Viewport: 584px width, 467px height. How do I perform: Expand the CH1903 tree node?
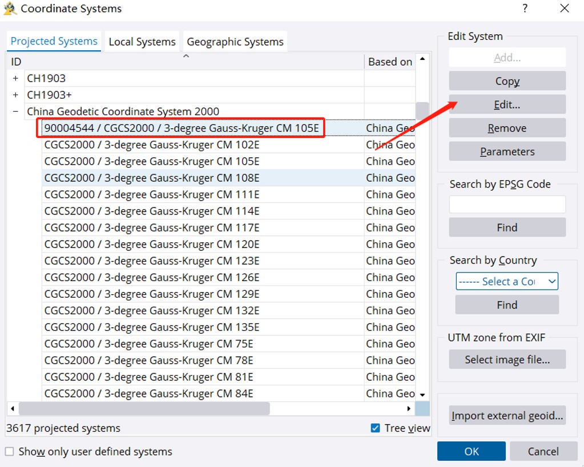[15, 78]
